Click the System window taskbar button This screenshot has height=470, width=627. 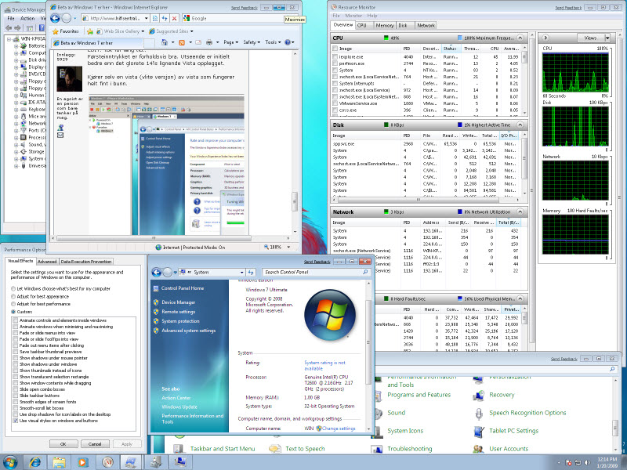[x=180, y=462]
